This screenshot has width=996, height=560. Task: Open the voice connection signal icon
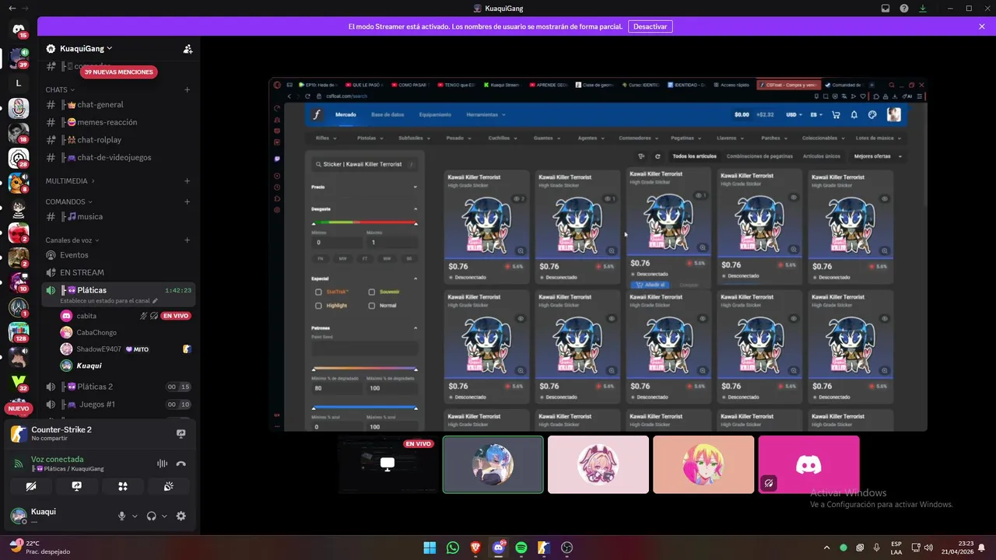[x=19, y=464]
